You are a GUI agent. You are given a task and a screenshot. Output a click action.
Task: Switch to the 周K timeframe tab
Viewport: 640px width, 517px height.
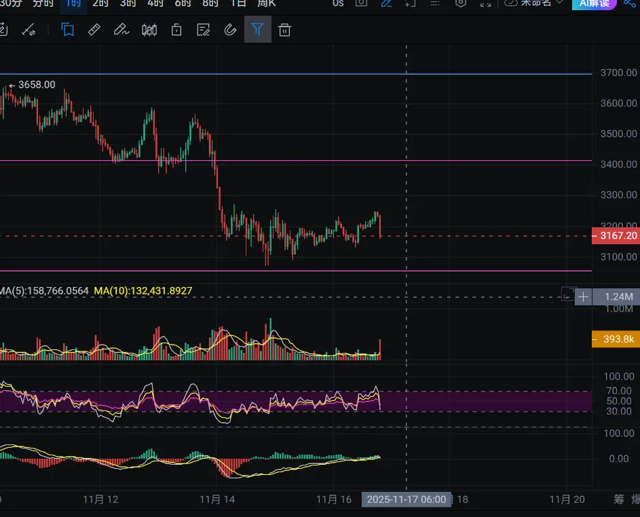(267, 3)
